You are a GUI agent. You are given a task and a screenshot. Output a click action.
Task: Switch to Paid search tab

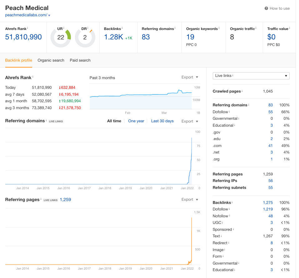[80, 60]
